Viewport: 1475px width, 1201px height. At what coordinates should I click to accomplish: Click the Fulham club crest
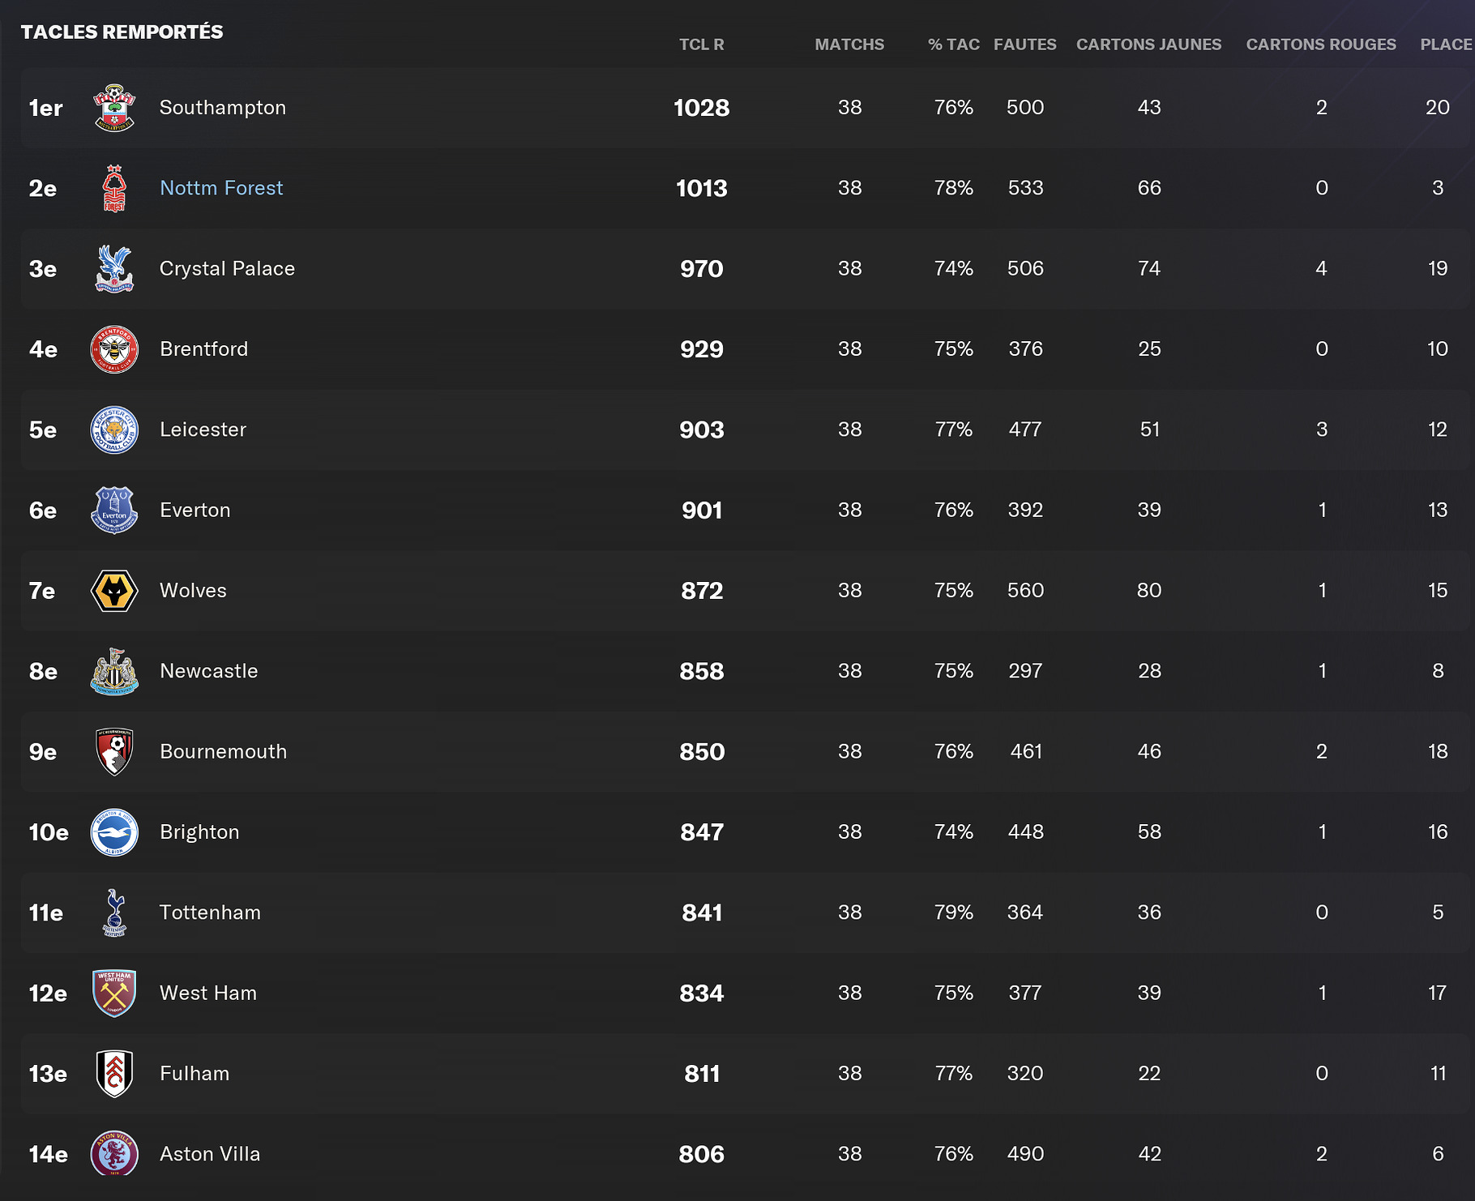pyautogui.click(x=114, y=1074)
